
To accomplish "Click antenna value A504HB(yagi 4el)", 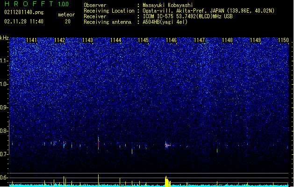I will 165,22.
